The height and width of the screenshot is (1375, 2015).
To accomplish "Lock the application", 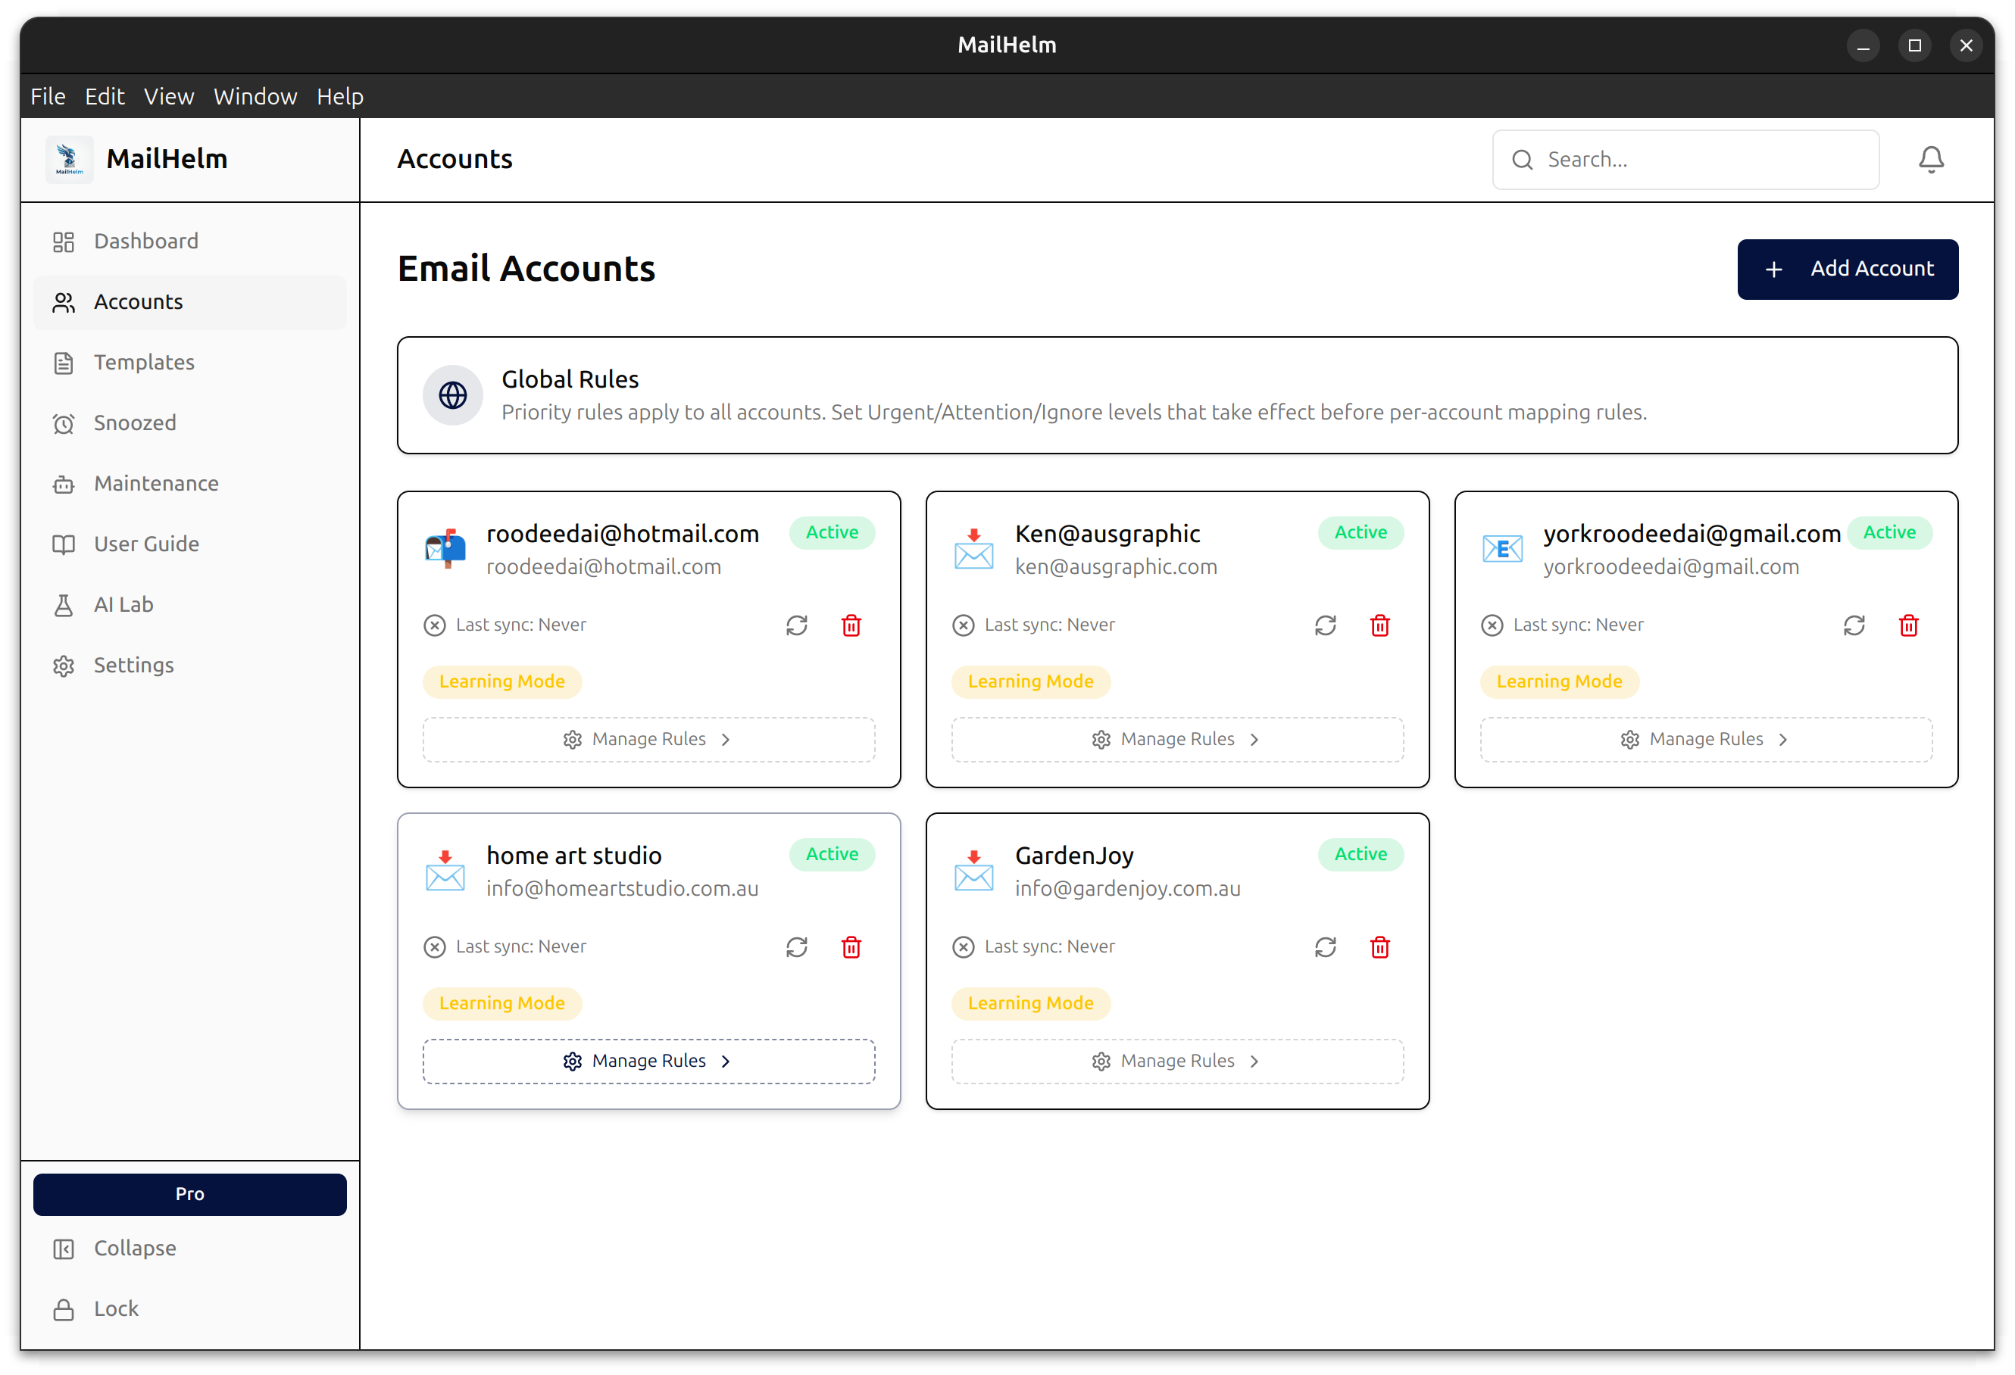I will (x=115, y=1308).
